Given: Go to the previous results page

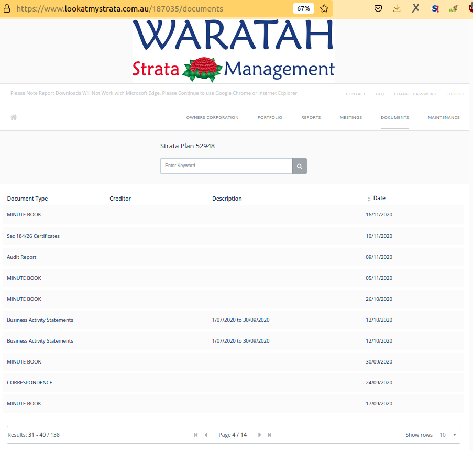Looking at the screenshot, I should pos(206,435).
